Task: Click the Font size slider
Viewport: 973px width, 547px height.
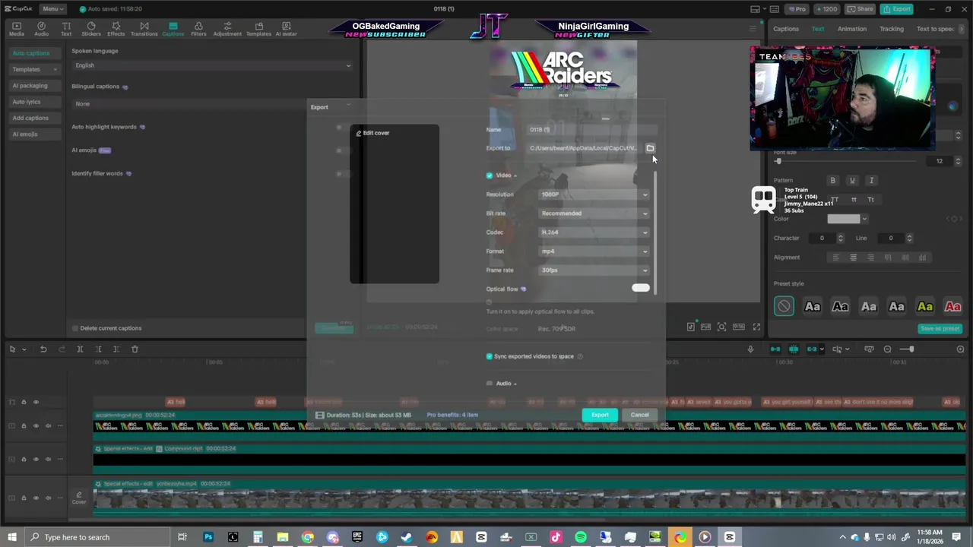Action: [848, 161]
